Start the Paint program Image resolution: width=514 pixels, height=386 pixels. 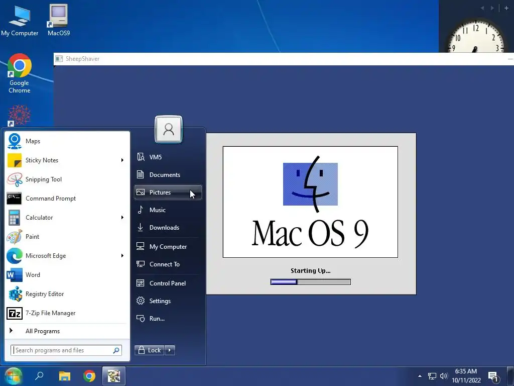pyautogui.click(x=67, y=237)
